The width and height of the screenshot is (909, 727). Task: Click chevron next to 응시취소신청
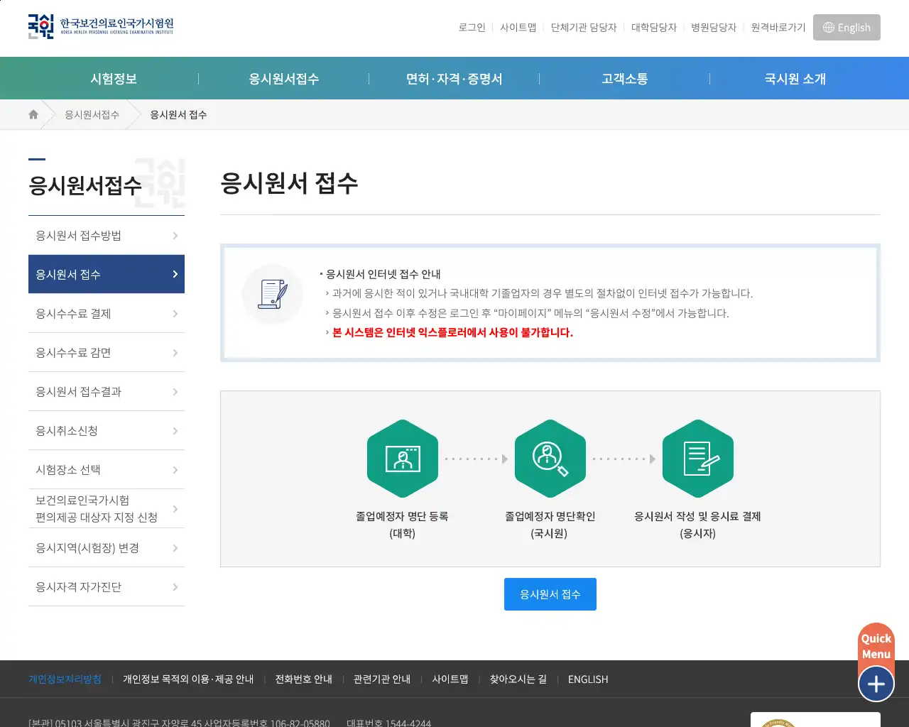pos(175,431)
